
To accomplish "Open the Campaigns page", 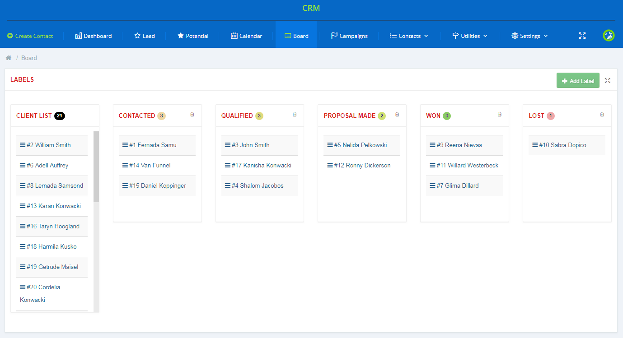I will click(x=349, y=36).
